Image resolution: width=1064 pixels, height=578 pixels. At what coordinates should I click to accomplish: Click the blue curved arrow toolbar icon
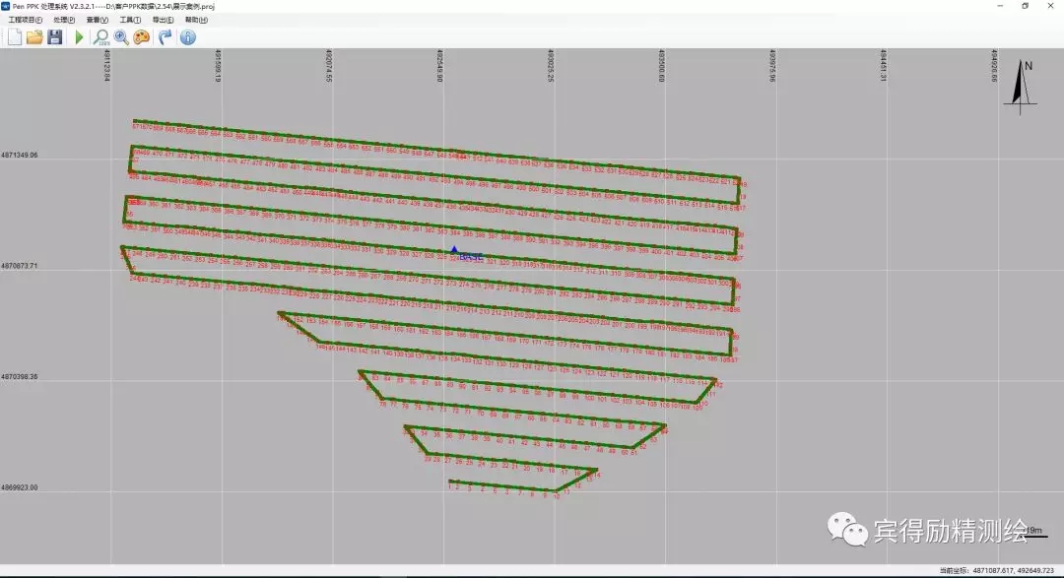[165, 37]
